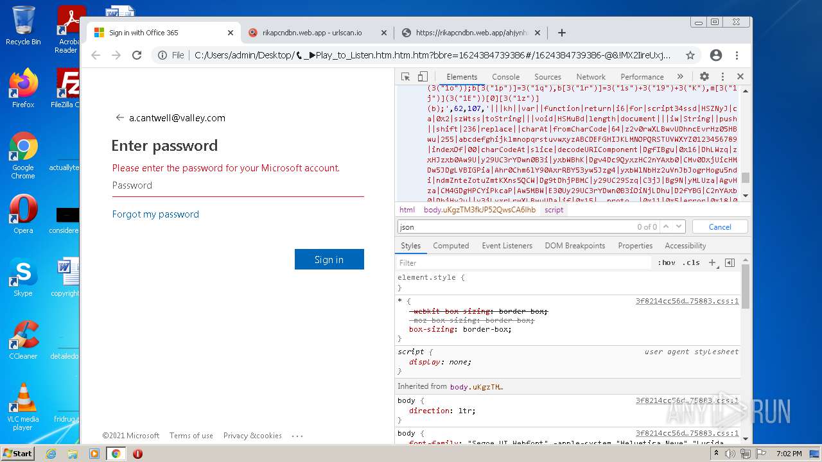822x462 pixels.
Task: Switch to the Elements tab
Action: [x=462, y=76]
